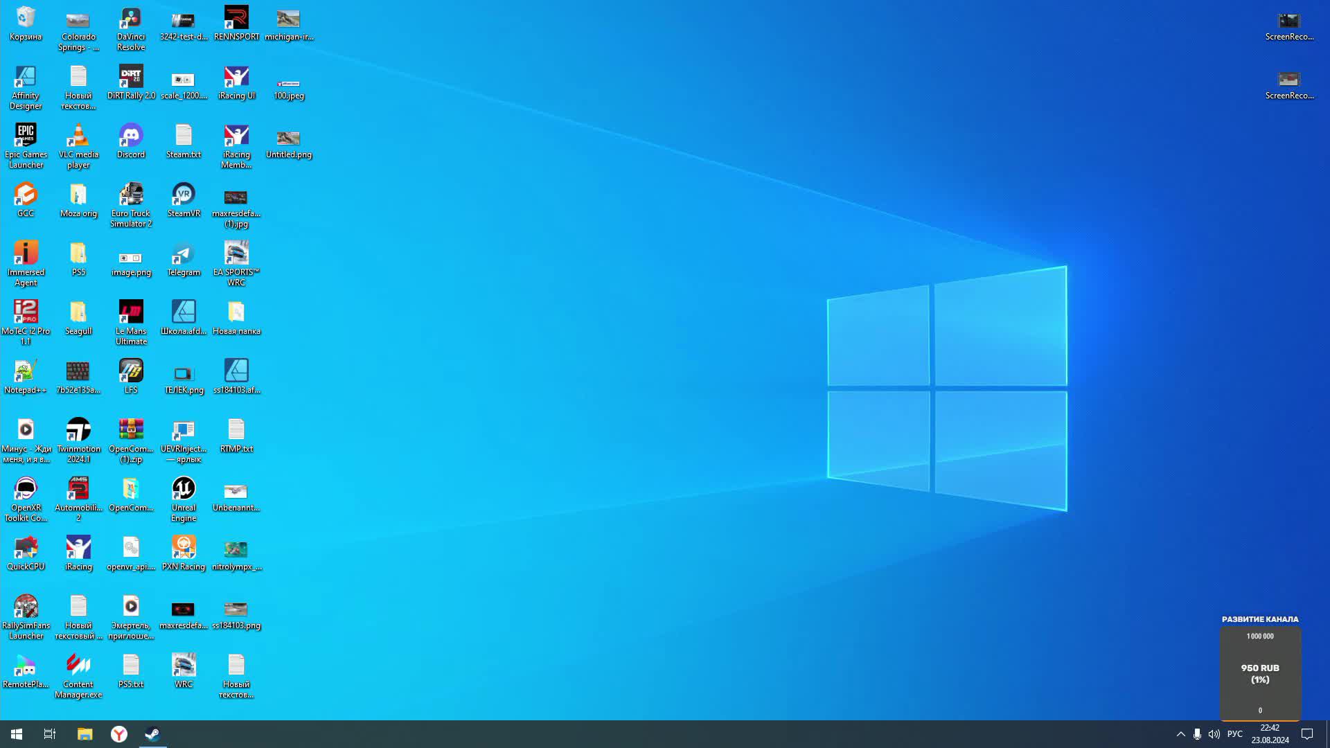Click the GCC desktop shortcut
Screen dimensions: 1330x748
click(26, 200)
